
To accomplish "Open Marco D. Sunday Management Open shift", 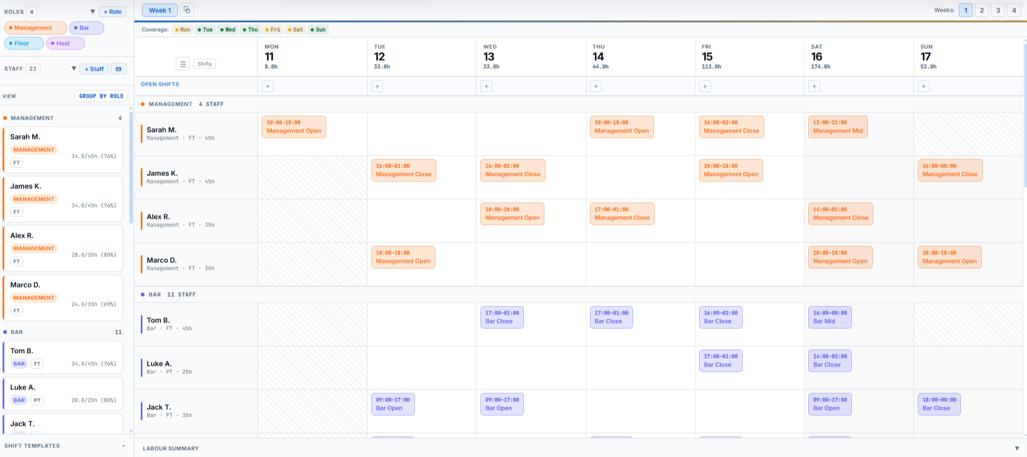I will click(950, 257).
